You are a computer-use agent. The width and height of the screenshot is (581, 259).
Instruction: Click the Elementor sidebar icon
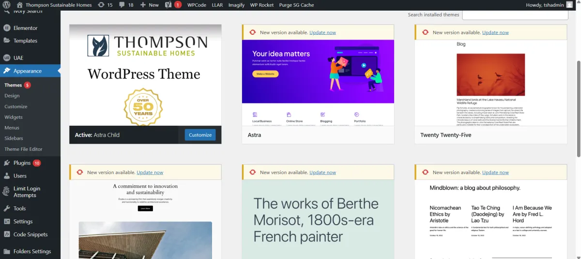(x=7, y=28)
